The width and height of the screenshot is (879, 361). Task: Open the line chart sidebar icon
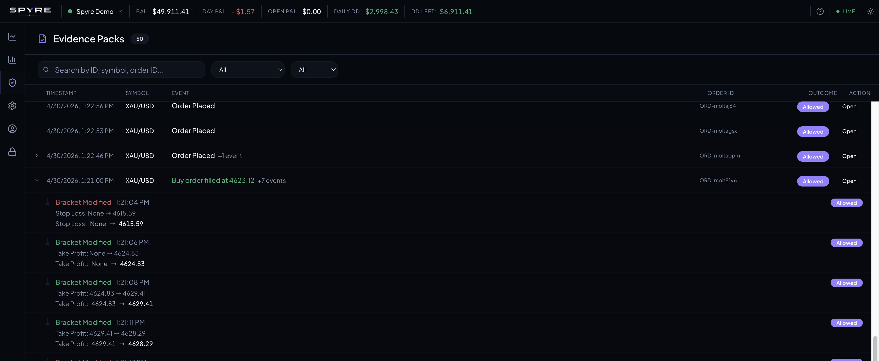click(x=12, y=37)
